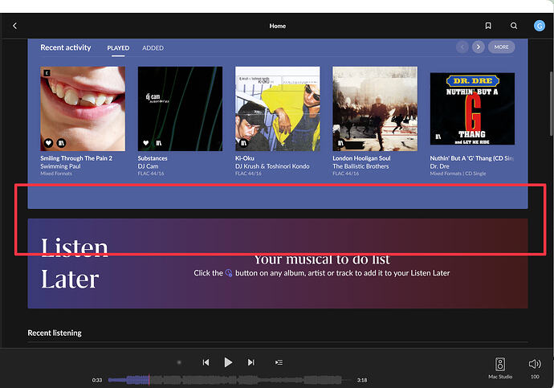
Task: Open the volume control speaker icon
Action: pos(535,364)
